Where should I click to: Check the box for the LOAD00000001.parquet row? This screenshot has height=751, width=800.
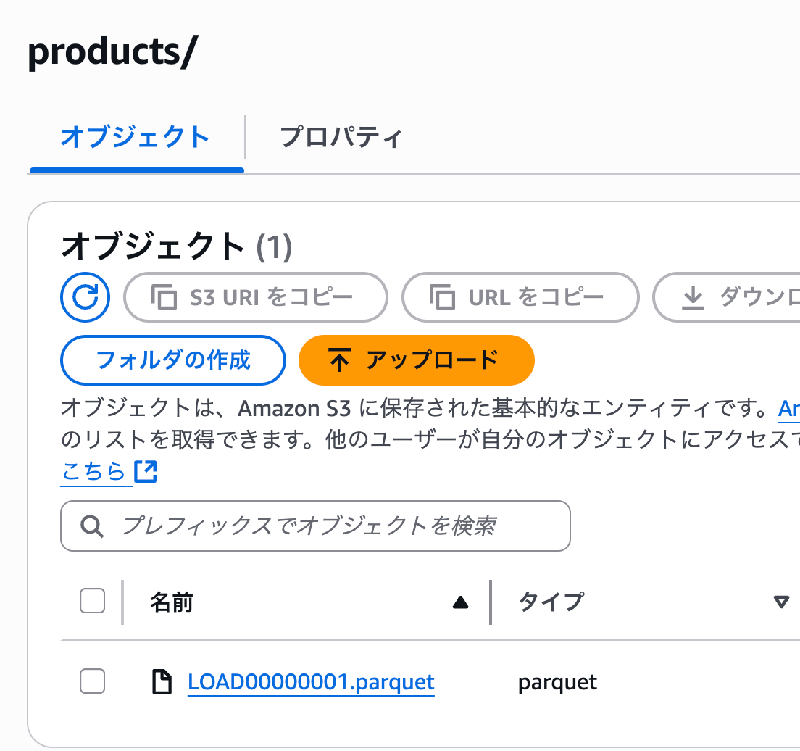point(92,681)
